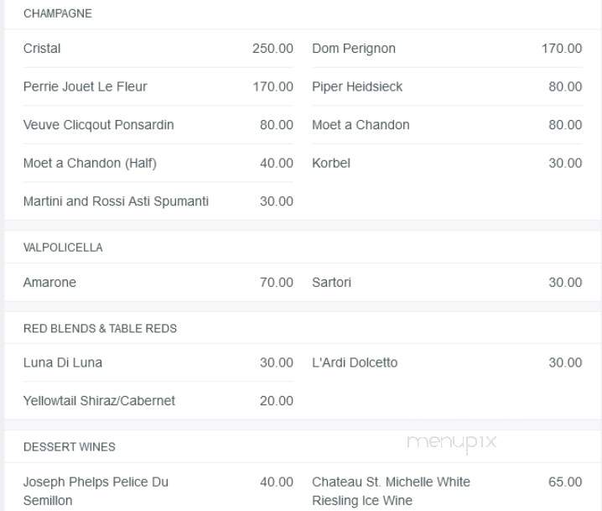Open the DESSERT WINES section header
602x511 pixels.
[69, 447]
